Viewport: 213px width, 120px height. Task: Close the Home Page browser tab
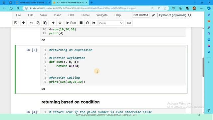(49, 3)
